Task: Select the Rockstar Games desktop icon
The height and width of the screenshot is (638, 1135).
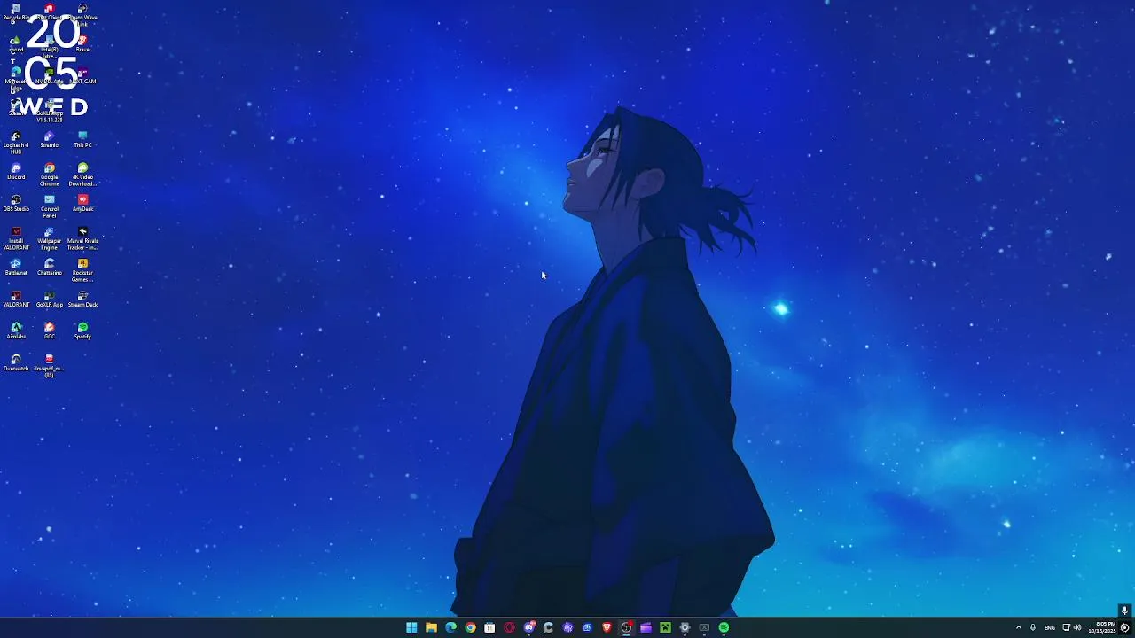Action: pos(82,270)
